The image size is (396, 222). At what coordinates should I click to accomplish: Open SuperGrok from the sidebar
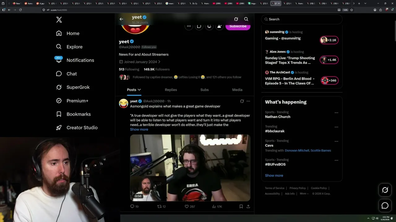[x=73, y=87]
